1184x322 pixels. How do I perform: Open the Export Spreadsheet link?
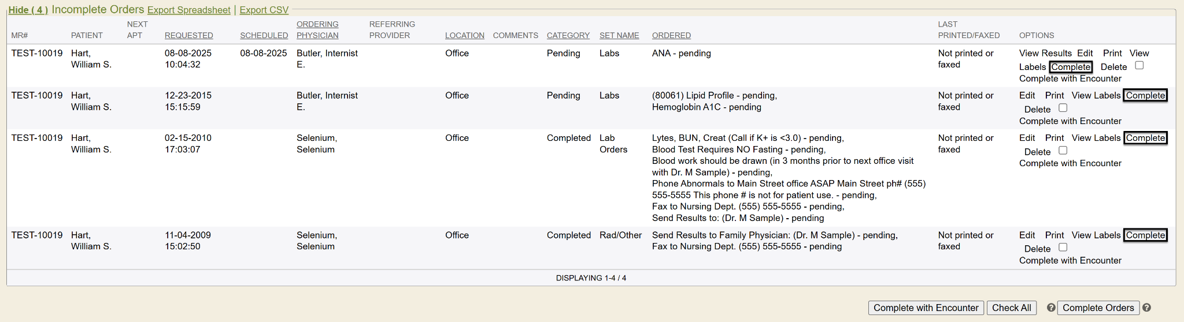coord(188,10)
